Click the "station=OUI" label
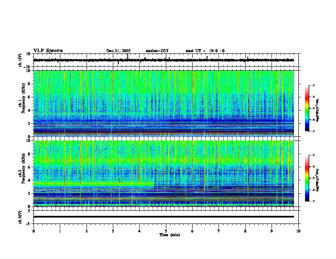Image resolution: width=336 pixels, height=259 pixels. (157, 51)
